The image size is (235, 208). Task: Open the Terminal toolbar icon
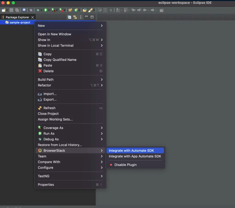click(24, 10)
